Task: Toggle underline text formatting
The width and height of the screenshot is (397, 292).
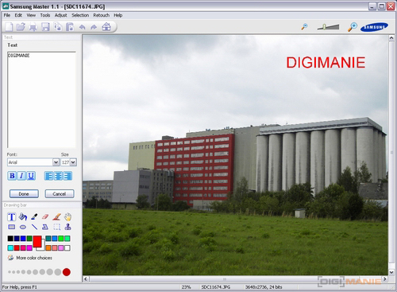Action: (31, 176)
